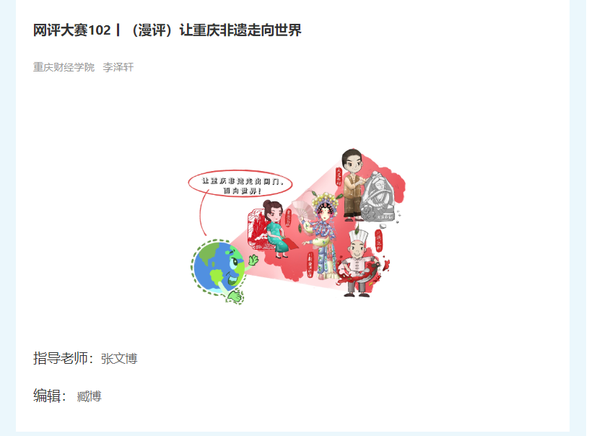
Task: Click the red speech bubble text
Action: click(240, 185)
